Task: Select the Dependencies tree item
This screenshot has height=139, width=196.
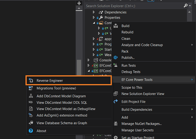Action: pos(116,12)
